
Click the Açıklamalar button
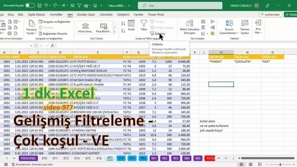pos(270,14)
